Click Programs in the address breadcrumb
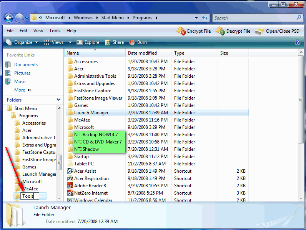This screenshot has height=230, width=306. [x=142, y=18]
